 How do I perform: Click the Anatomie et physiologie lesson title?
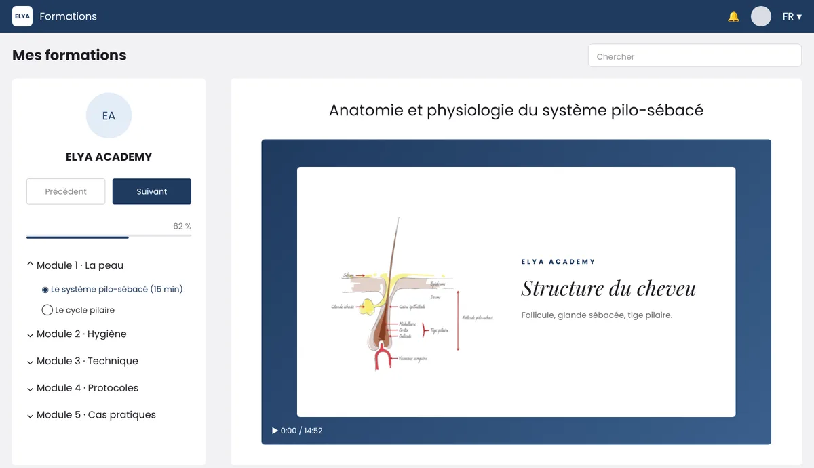coord(516,110)
